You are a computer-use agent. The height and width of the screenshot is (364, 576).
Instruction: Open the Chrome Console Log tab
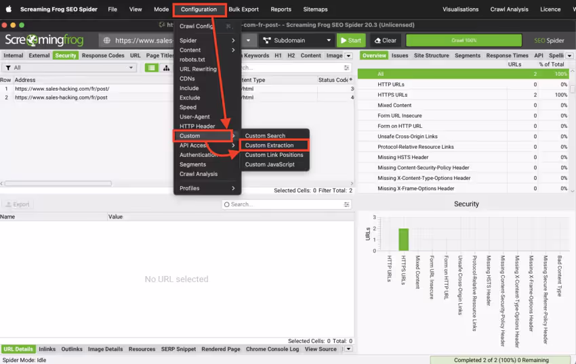[x=272, y=349]
